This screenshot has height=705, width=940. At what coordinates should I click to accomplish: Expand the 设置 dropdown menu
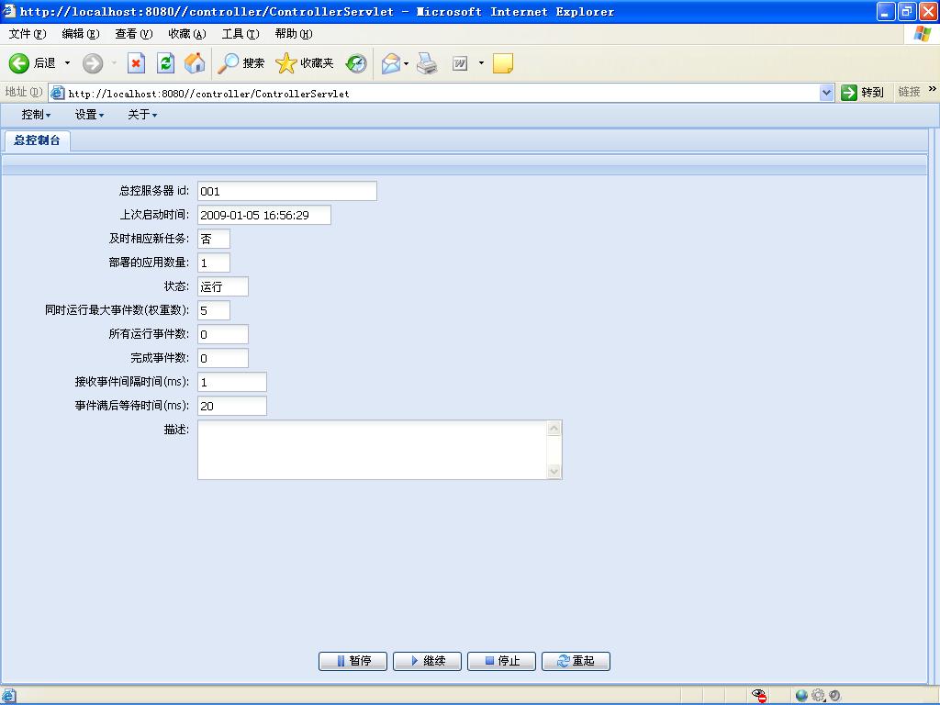[x=89, y=115]
